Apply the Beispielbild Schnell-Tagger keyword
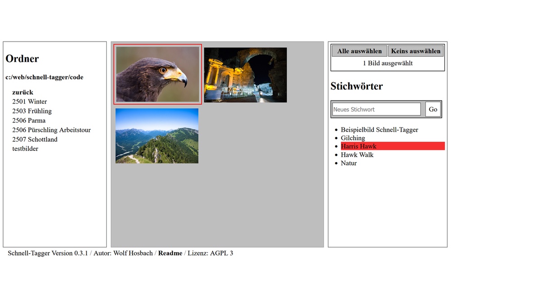This screenshot has height=297, width=541. [379, 130]
